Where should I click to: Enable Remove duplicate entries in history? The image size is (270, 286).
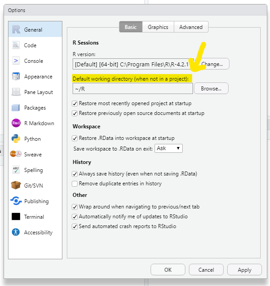75,184
